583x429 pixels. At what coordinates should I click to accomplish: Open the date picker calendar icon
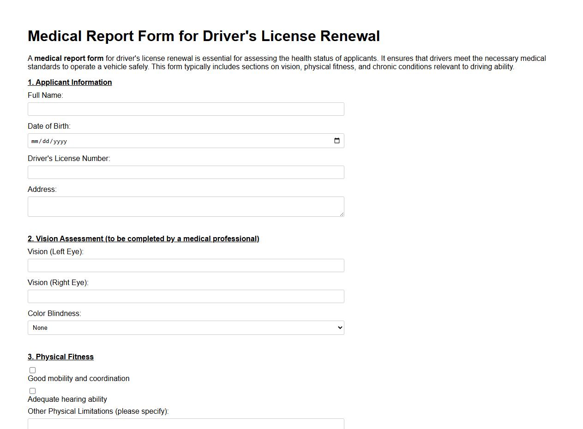click(337, 141)
